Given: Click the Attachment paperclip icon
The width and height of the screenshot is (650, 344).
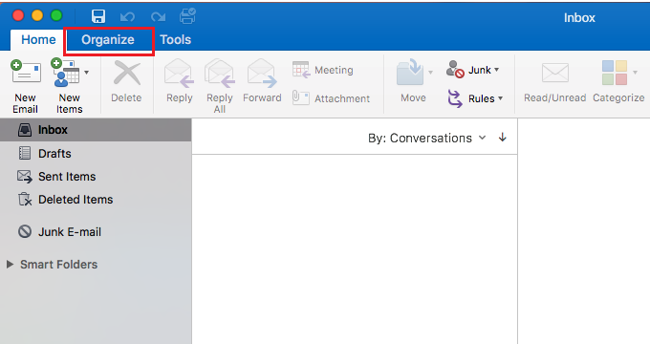Looking at the screenshot, I should [300, 97].
